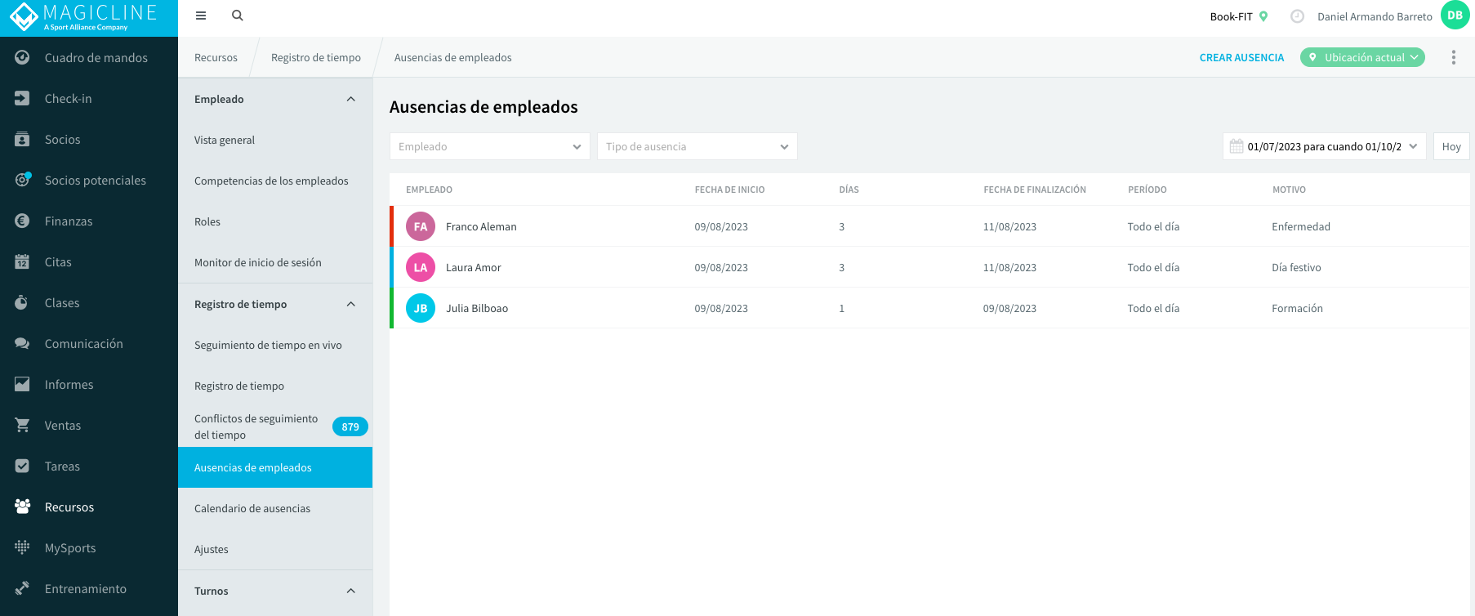Click CREAR AUSENCIA
Image resolution: width=1475 pixels, height=616 pixels.
[x=1241, y=57]
